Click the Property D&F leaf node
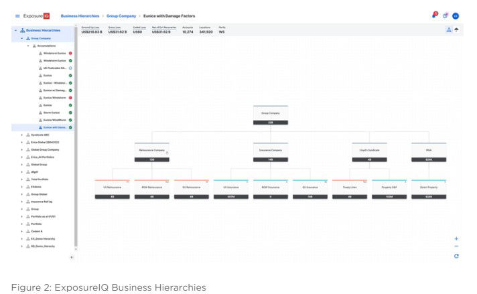The height and width of the screenshot is (294, 477). (389, 190)
